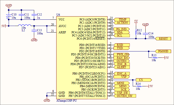This screenshot has width=174, height=105.
Task: Select the R12 resistor symbol
Action: (136, 32)
